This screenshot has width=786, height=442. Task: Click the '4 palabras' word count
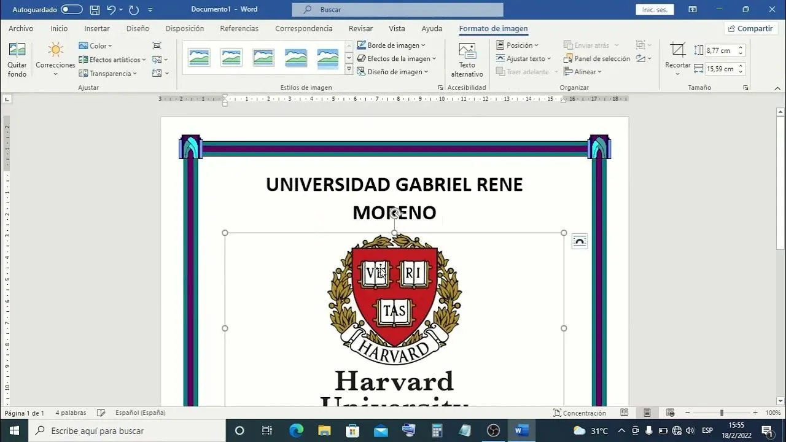click(x=71, y=413)
